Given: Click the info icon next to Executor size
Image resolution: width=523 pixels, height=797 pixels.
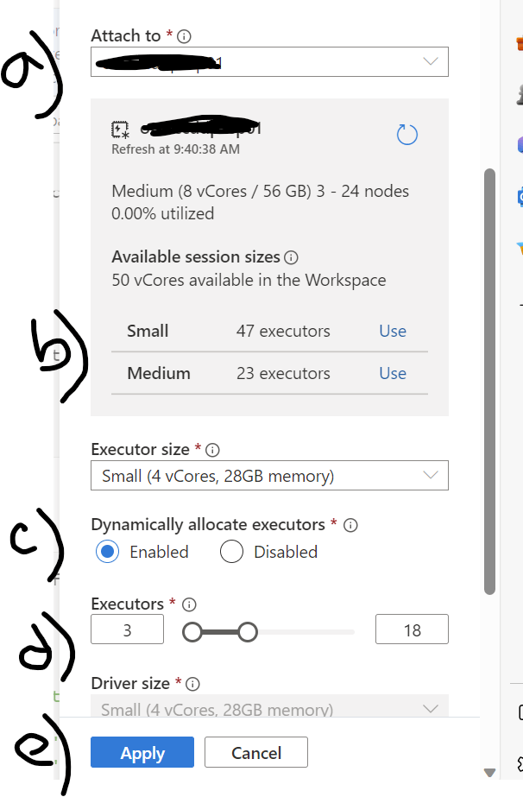Looking at the screenshot, I should point(213,450).
